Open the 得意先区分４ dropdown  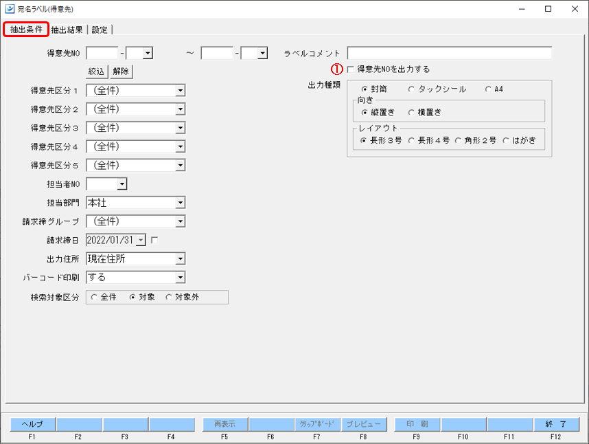point(181,146)
